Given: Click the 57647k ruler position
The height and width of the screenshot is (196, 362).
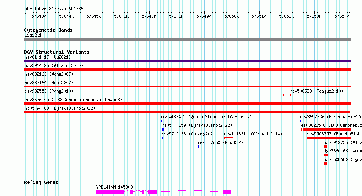Looking at the screenshot, I should (149, 16).
